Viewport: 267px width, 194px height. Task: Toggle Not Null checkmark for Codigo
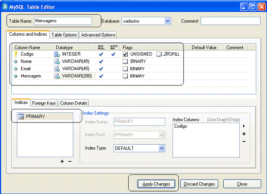pos(101,54)
